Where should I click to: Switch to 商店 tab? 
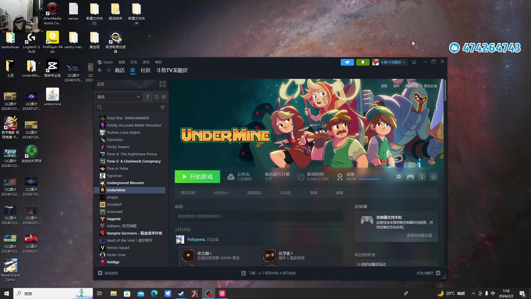point(119,70)
